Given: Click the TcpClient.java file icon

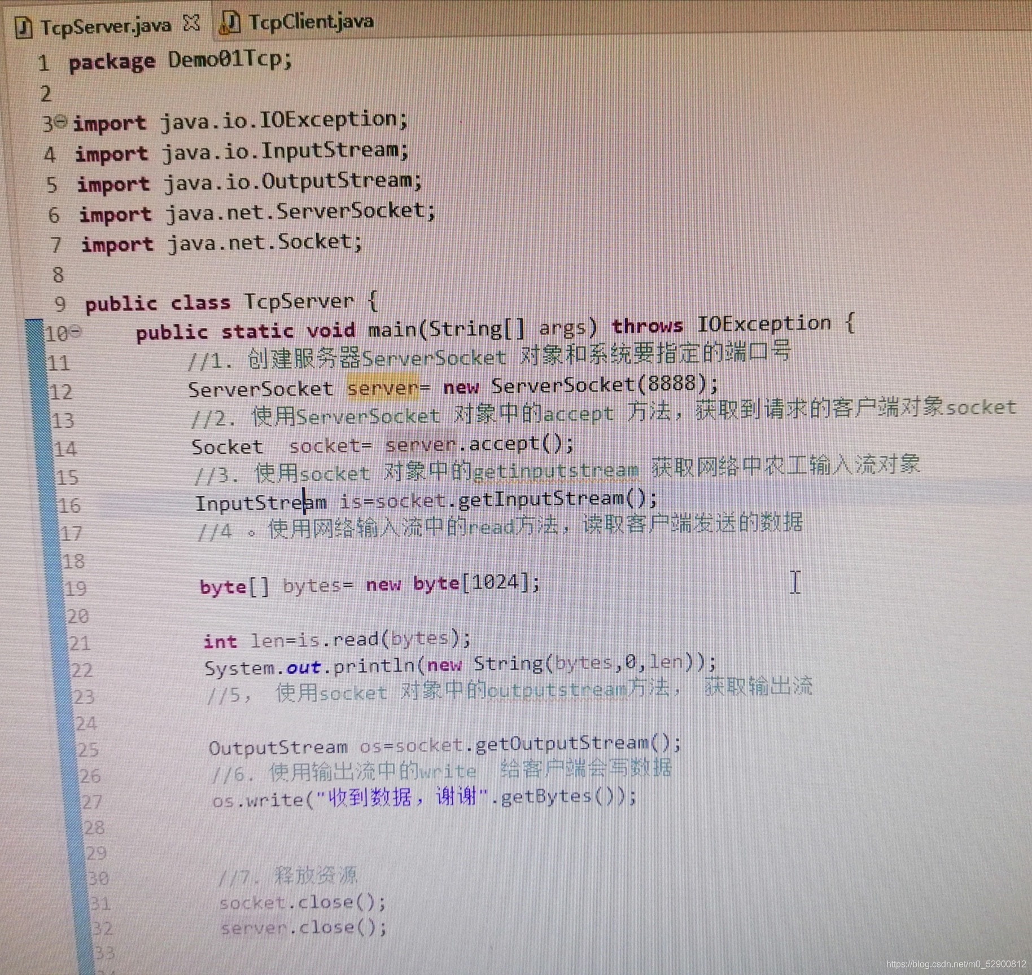Looking at the screenshot, I should [x=230, y=23].
